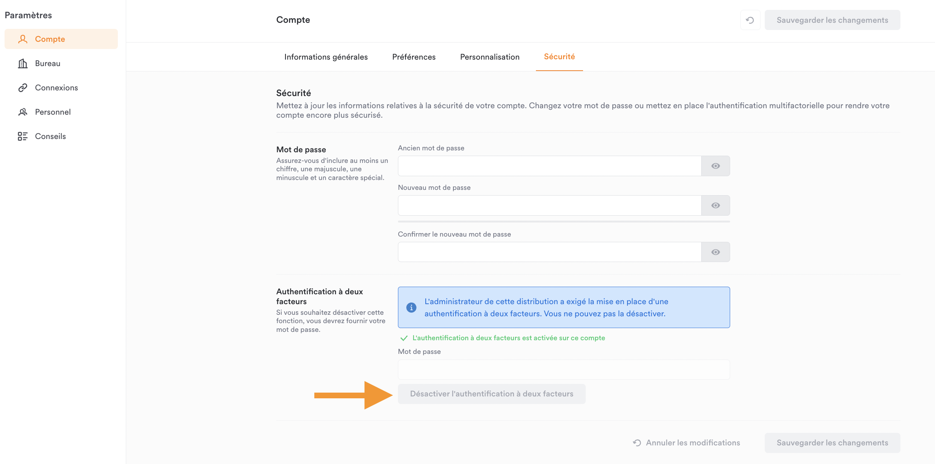Click the password strength bar under the new password field
This screenshot has height=464, width=935.
click(564, 221)
